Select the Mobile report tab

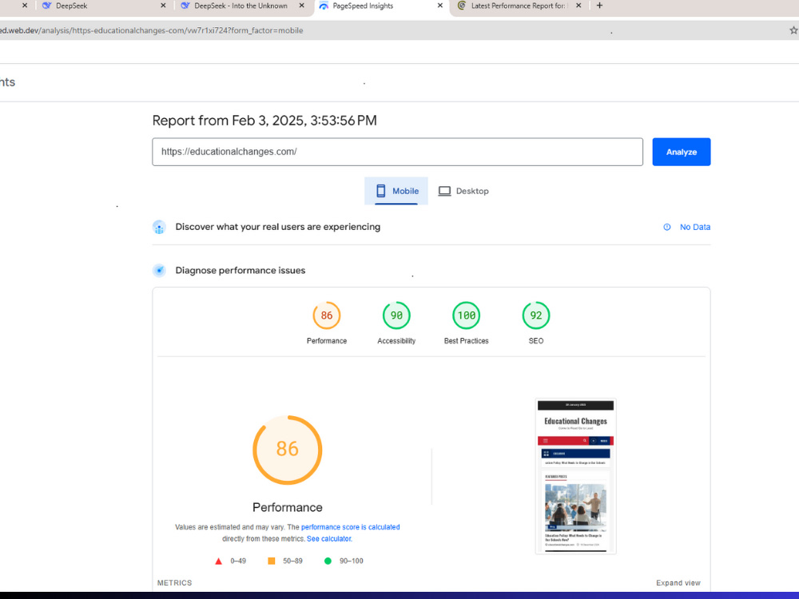click(x=396, y=191)
